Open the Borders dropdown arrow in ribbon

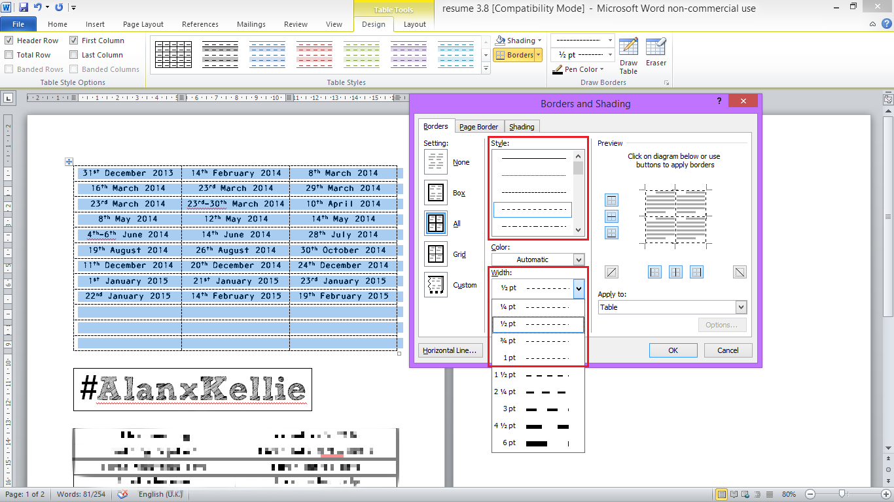(x=539, y=55)
